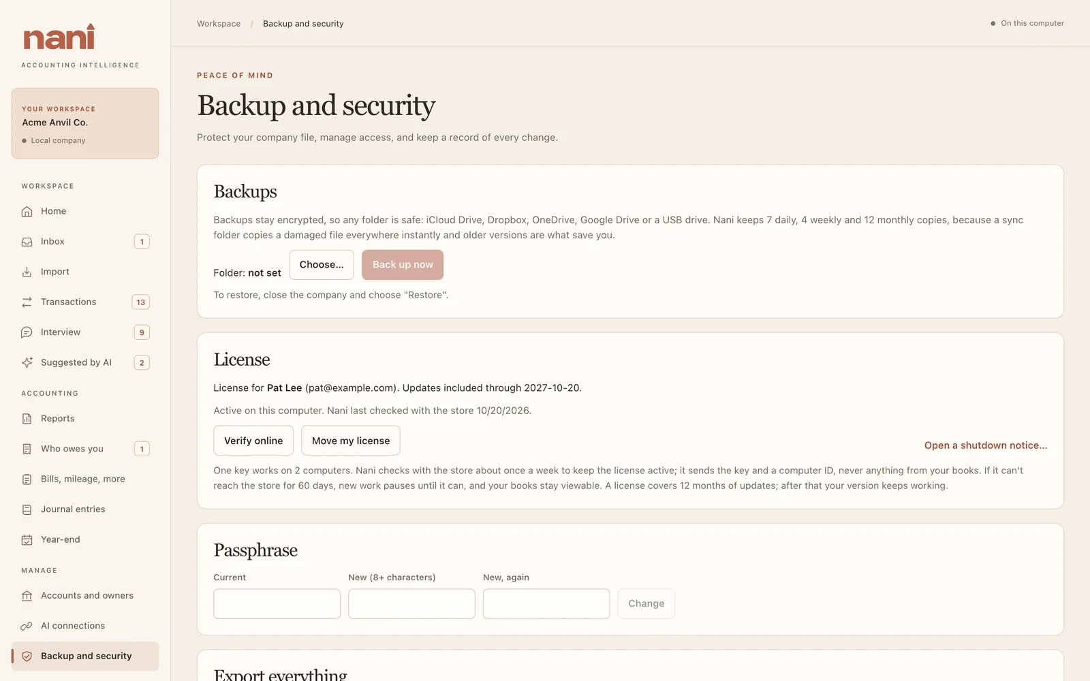This screenshot has width=1090, height=681.
Task: Click Verify online button
Action: click(x=253, y=441)
